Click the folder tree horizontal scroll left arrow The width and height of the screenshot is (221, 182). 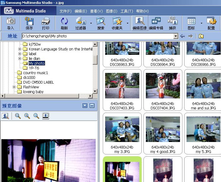pos(2,96)
